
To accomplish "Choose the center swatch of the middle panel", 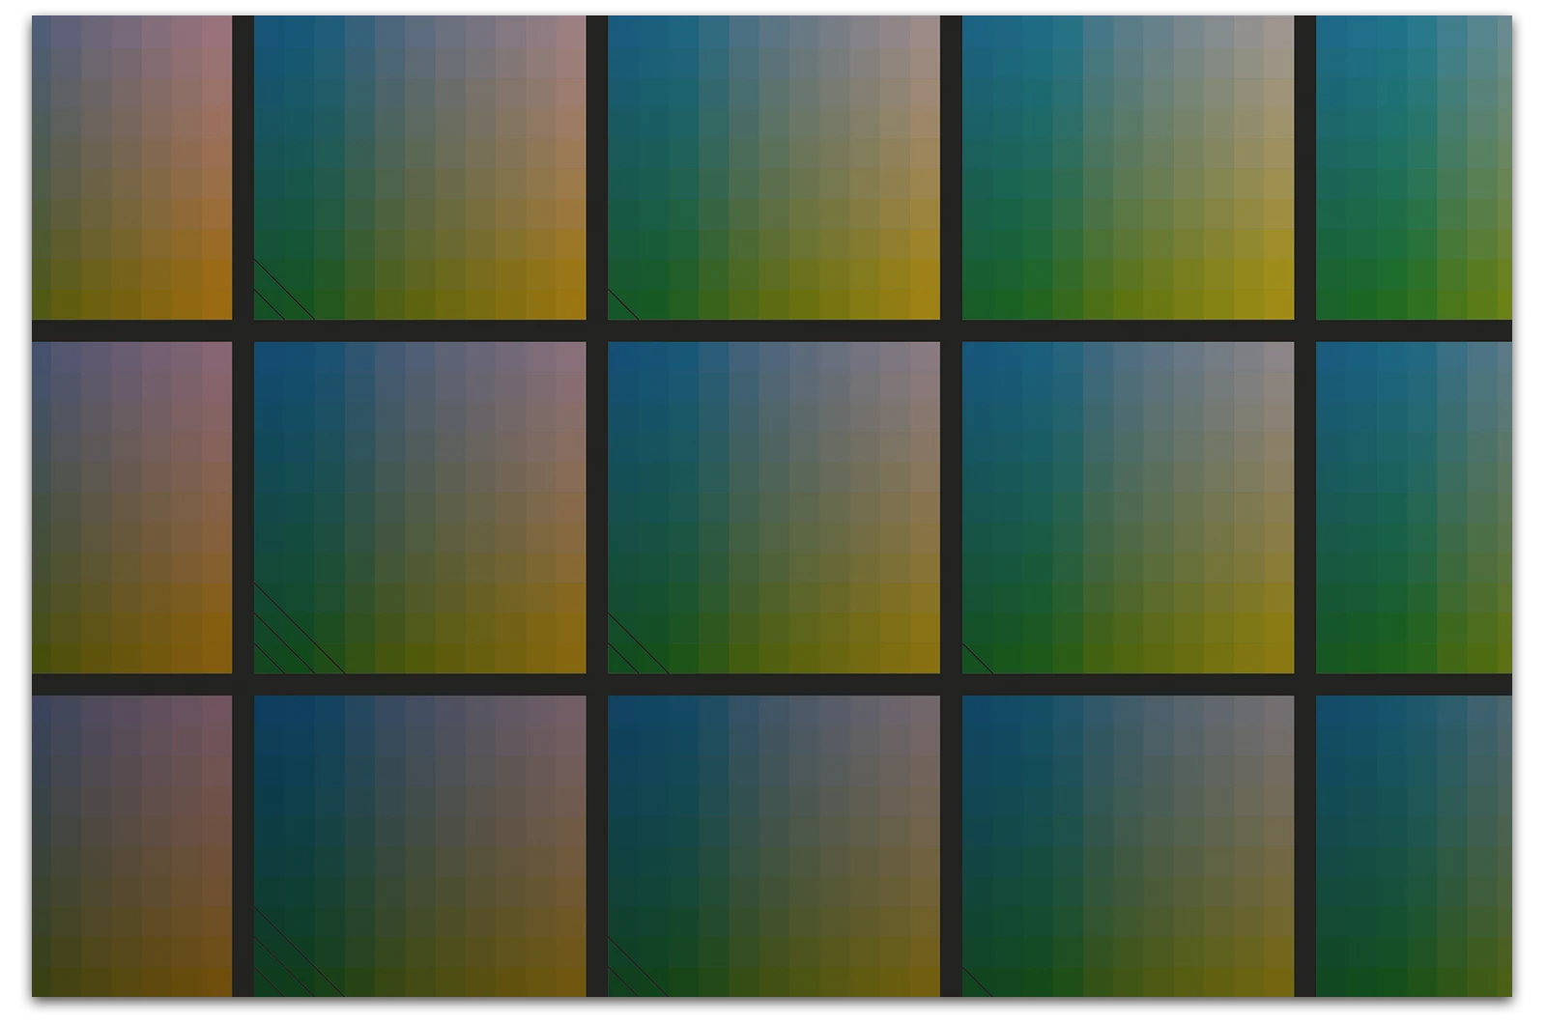I will pyautogui.click(x=774, y=507).
